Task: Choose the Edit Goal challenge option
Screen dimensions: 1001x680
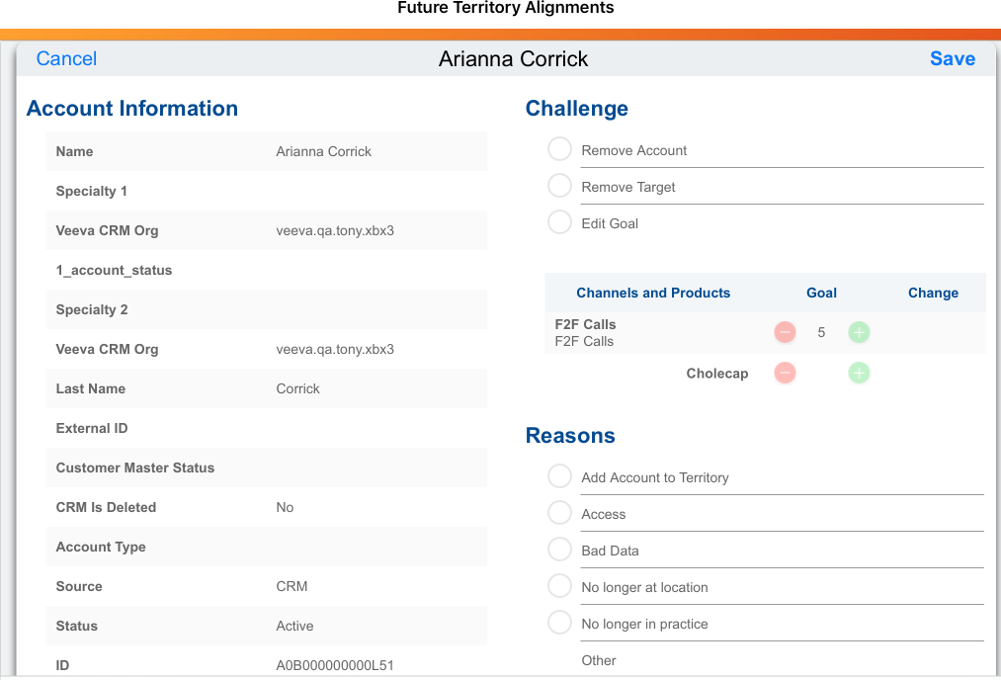Action: pyautogui.click(x=560, y=223)
